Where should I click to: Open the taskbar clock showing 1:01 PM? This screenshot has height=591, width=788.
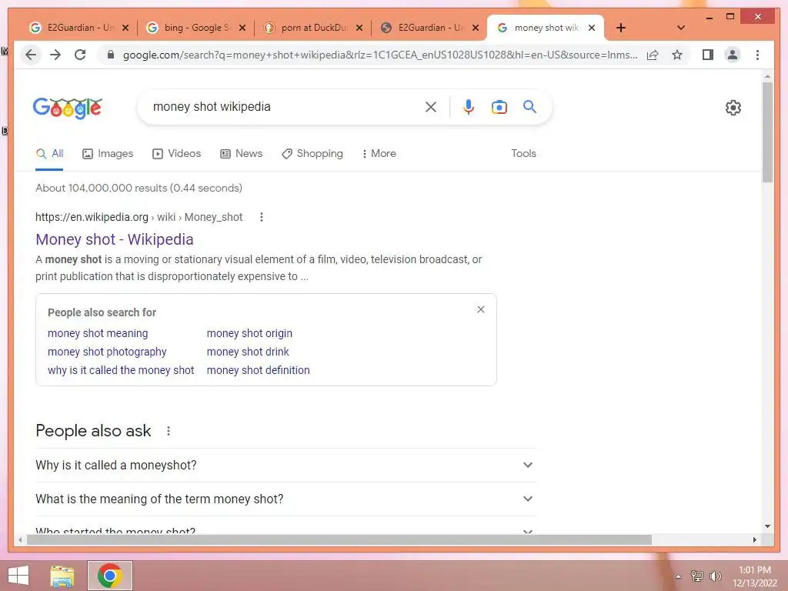pyautogui.click(x=755, y=576)
